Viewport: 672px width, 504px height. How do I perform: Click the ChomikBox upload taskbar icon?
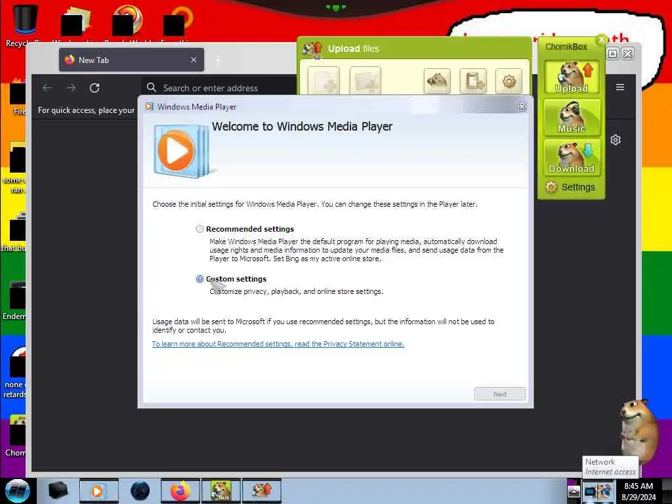262,491
